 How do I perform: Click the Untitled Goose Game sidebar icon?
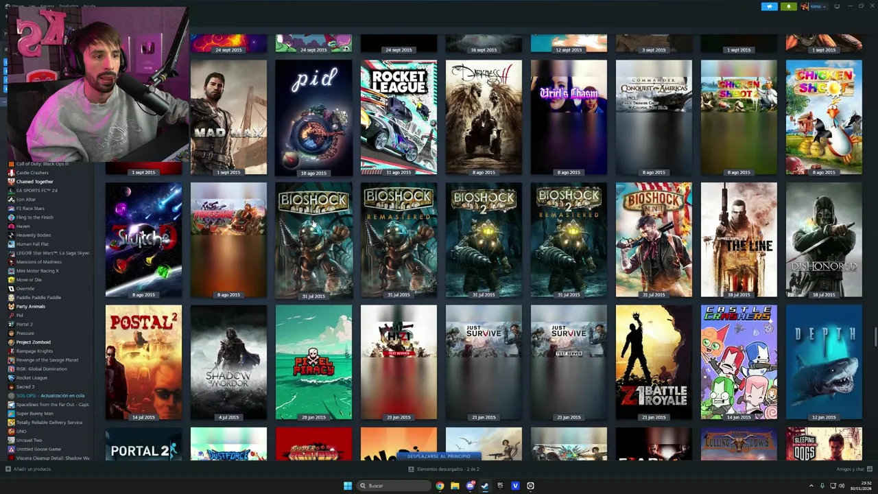(11, 449)
